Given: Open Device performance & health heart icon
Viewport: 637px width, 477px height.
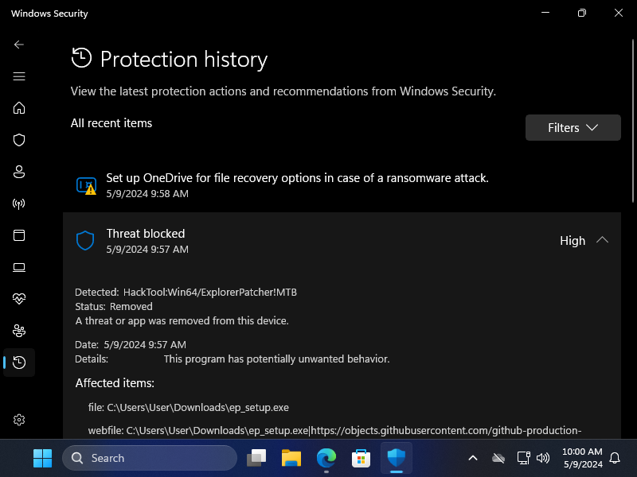Looking at the screenshot, I should point(19,299).
